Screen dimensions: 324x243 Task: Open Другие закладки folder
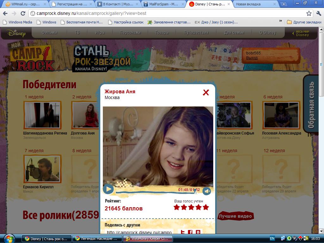[x=304, y=22]
